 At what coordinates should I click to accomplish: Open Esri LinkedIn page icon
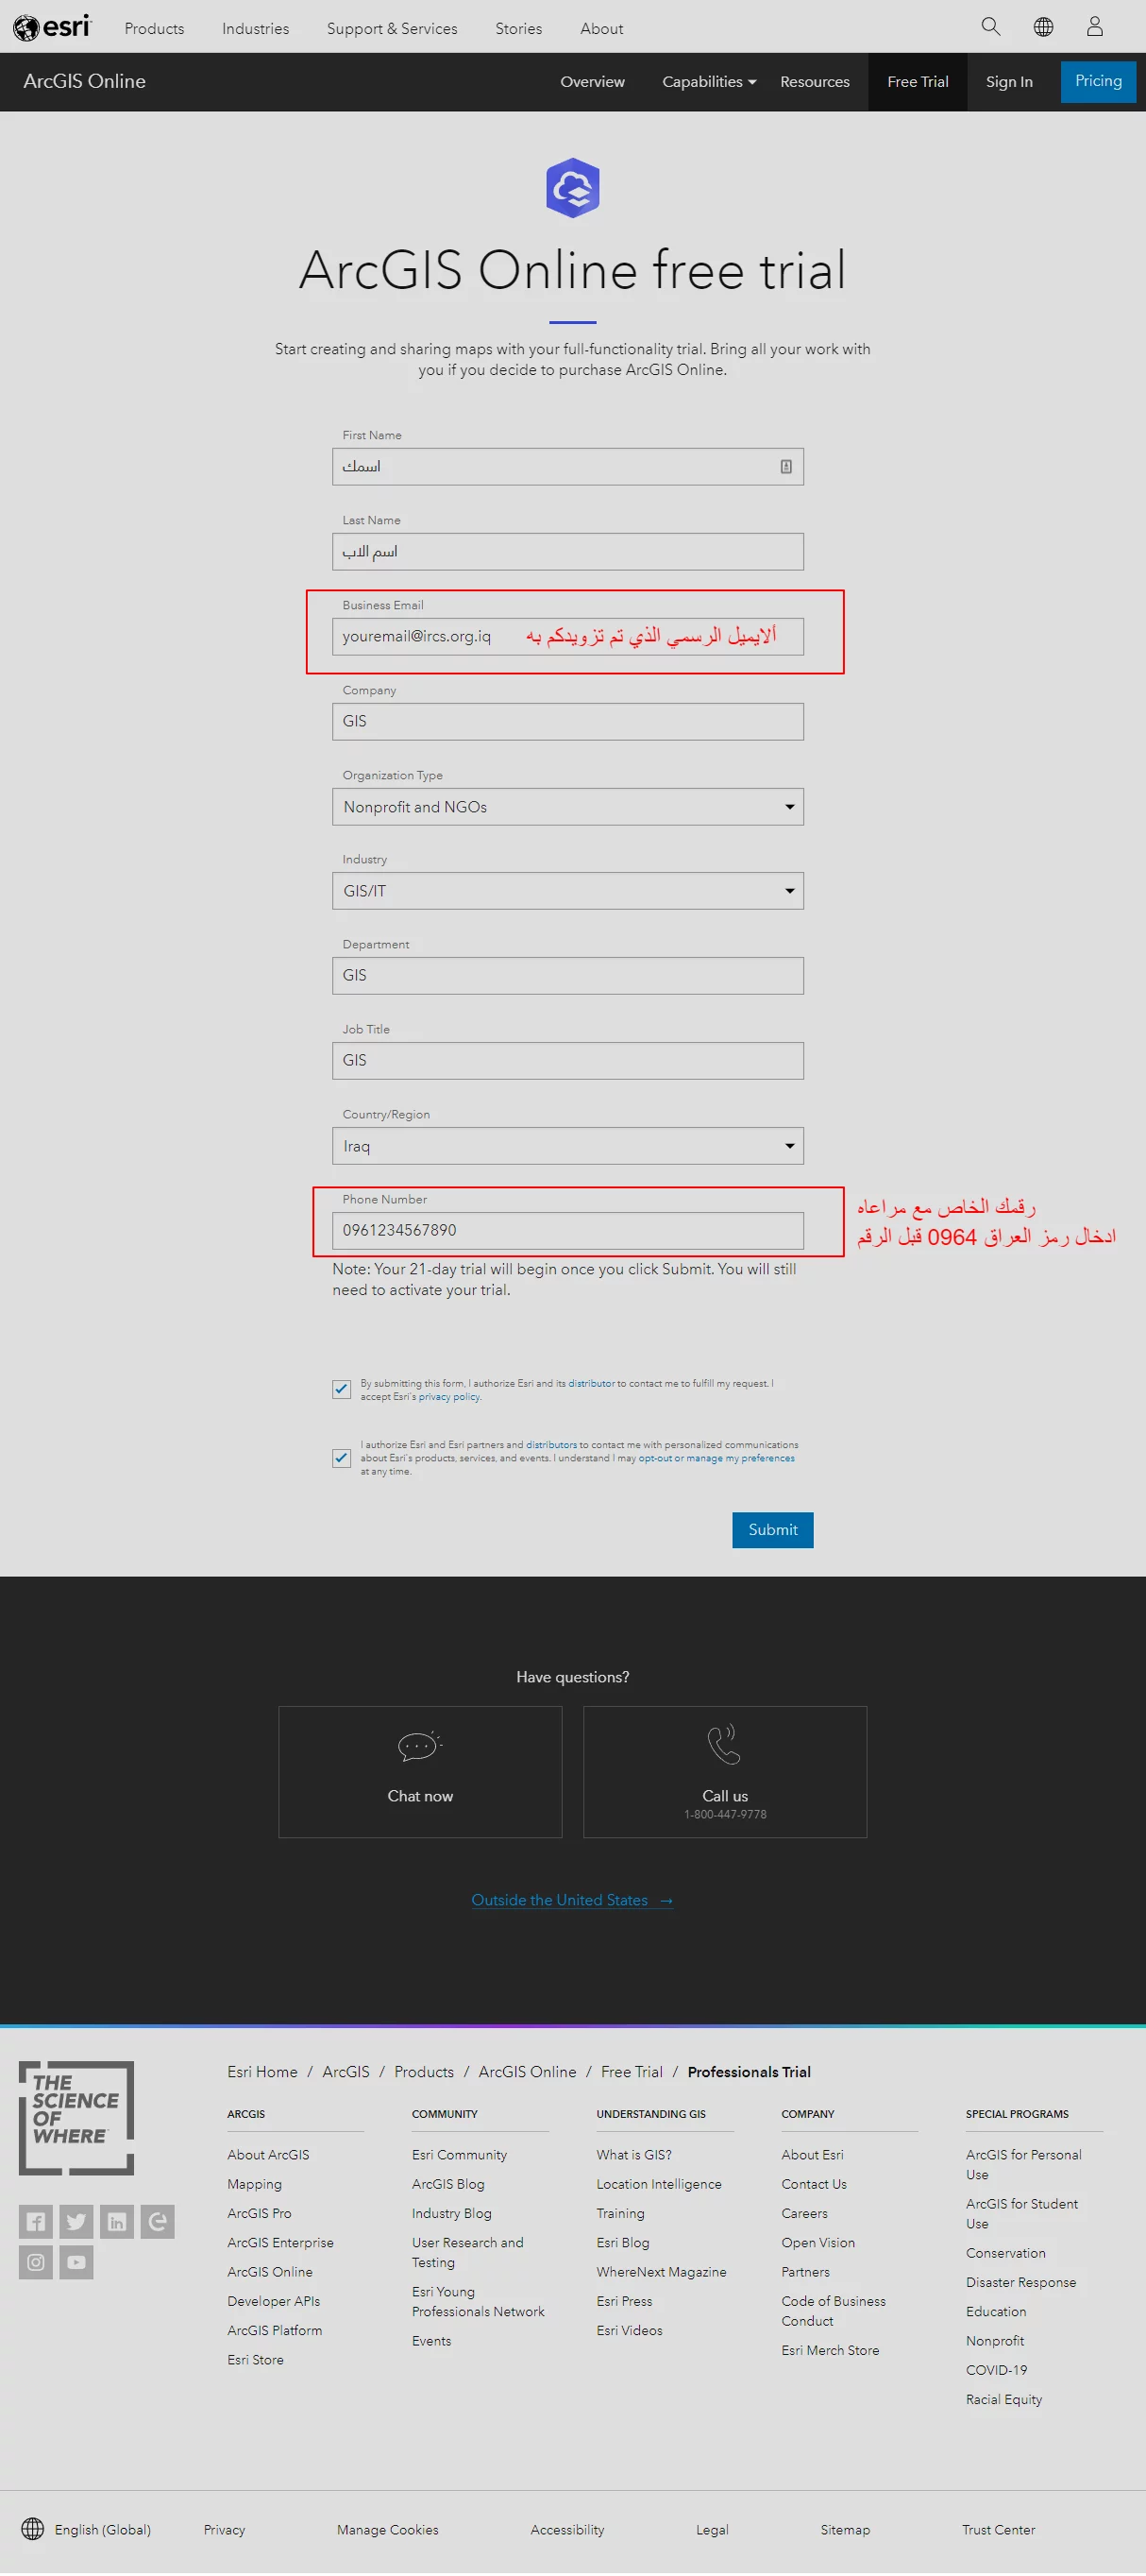coord(117,2223)
